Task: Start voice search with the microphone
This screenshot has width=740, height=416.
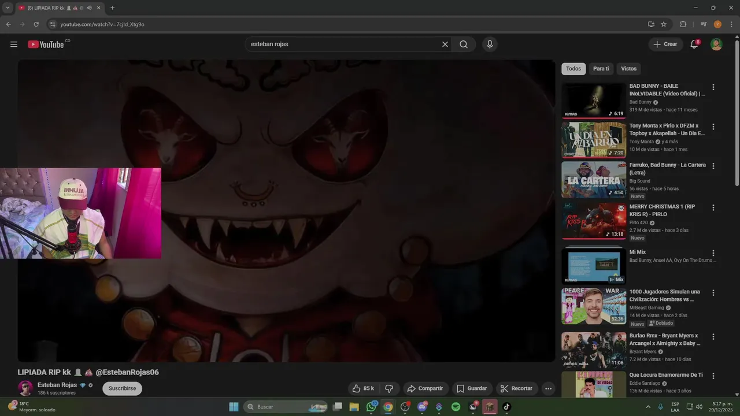Action: tap(490, 44)
